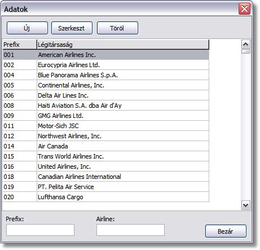
Task: Click the Légitársaság column header
Action: (x=123, y=45)
